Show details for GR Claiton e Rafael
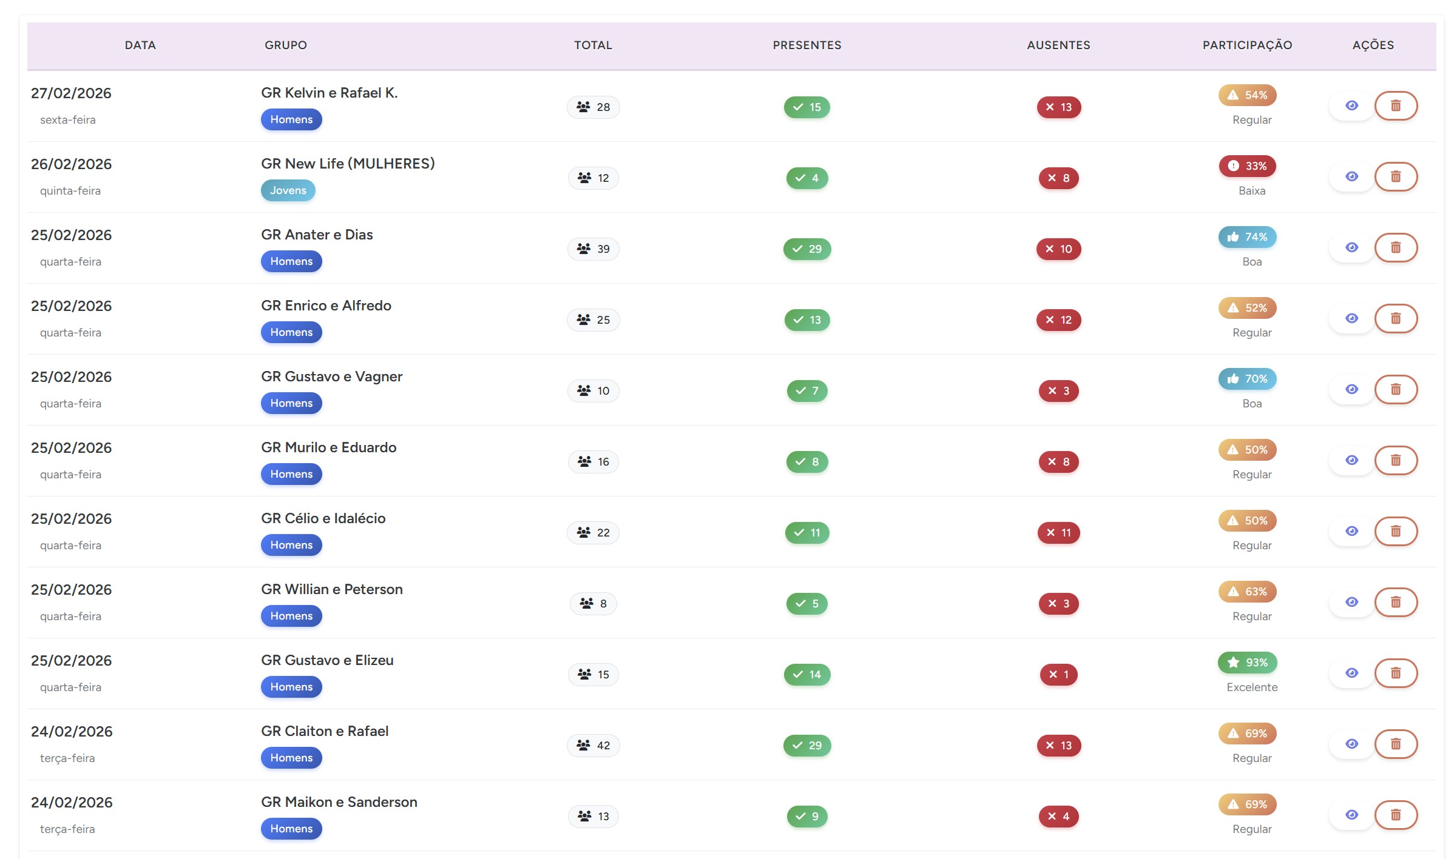Image resolution: width=1454 pixels, height=859 pixels. (1351, 744)
